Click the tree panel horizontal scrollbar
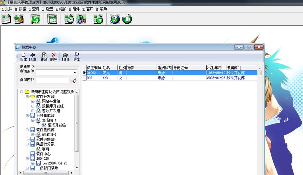Viewport: 303px width, 175px height. (46, 173)
